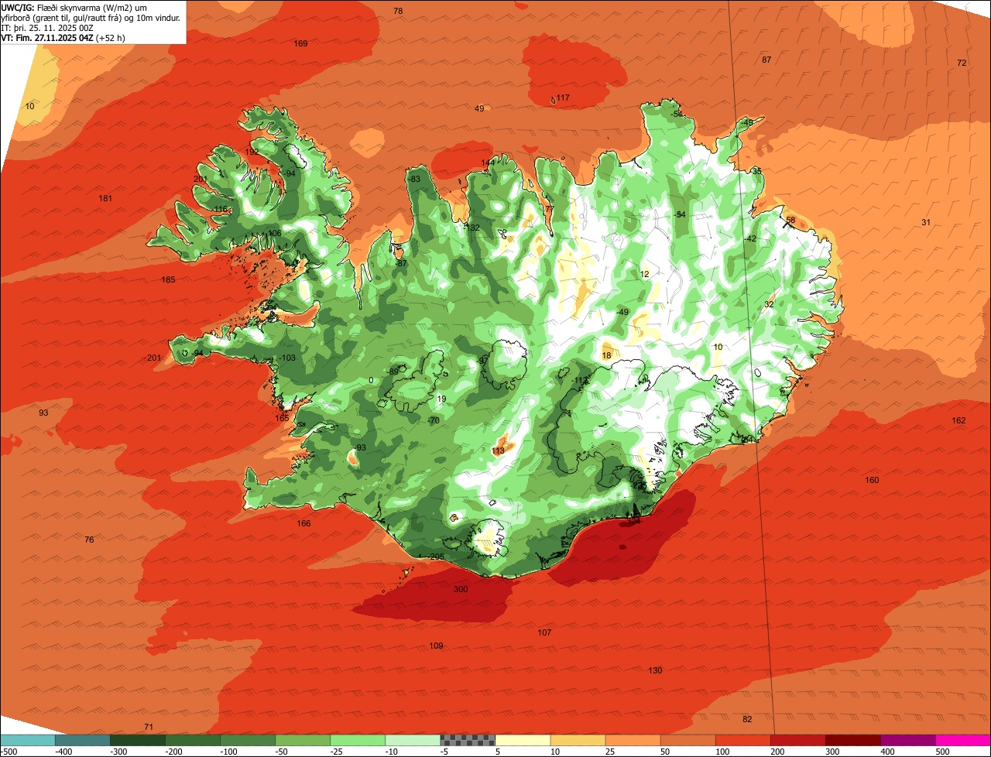Click the legend swatch between -200 and -100
Viewport: 991px width, 757px height.
click(193, 739)
